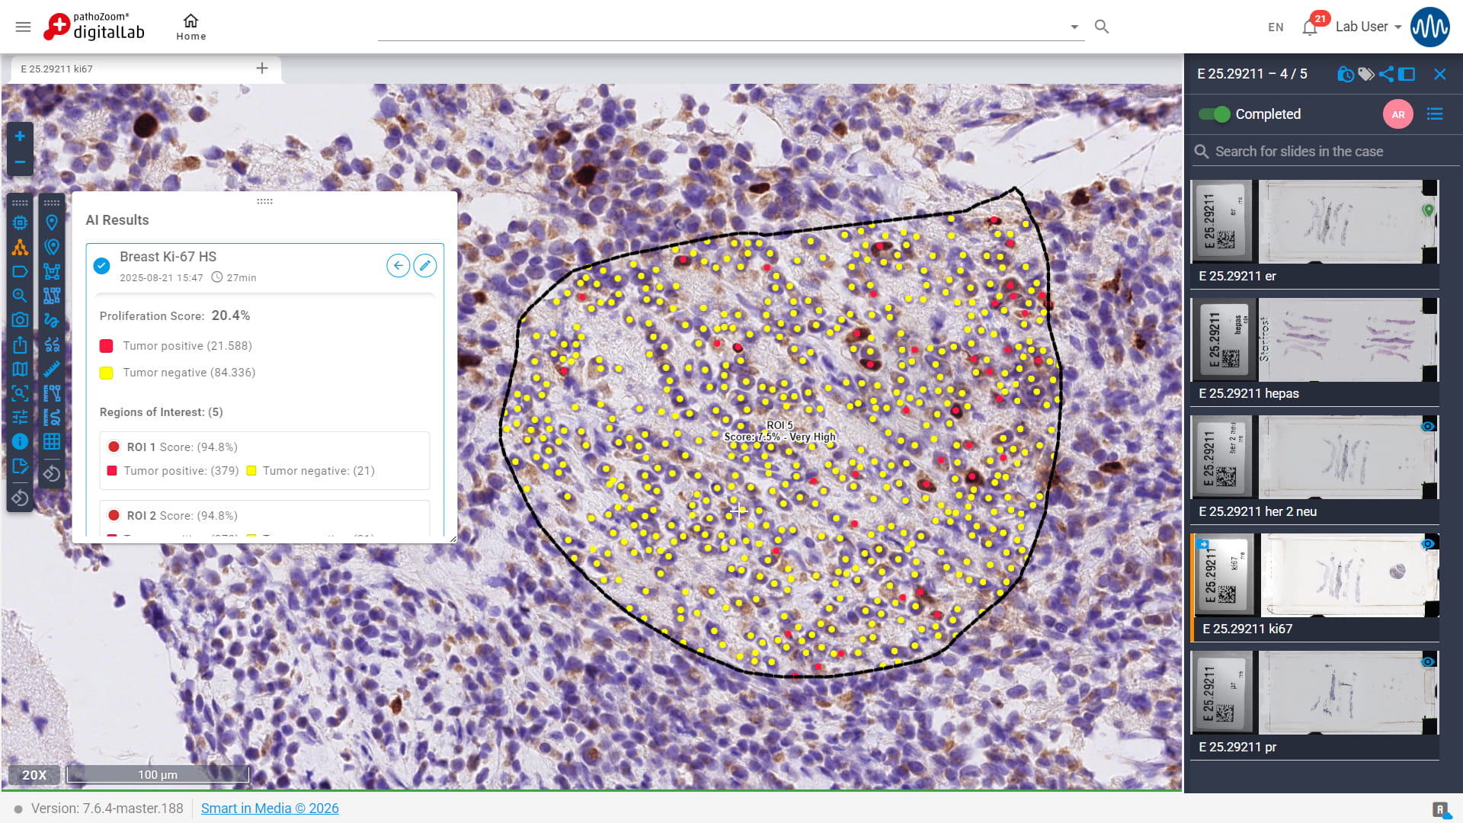This screenshot has width=1463, height=823.
Task: Expand the top search bar dropdown arrow
Action: point(1074,27)
